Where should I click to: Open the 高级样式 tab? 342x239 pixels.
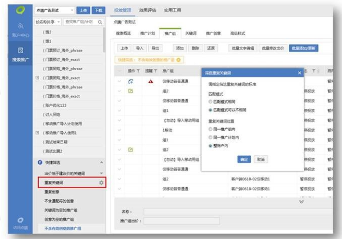tap(238, 33)
